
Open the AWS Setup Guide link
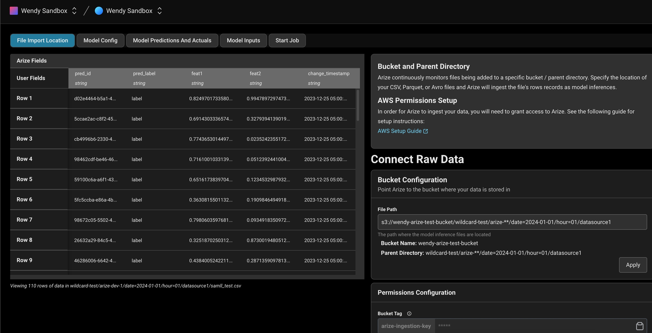tap(399, 131)
